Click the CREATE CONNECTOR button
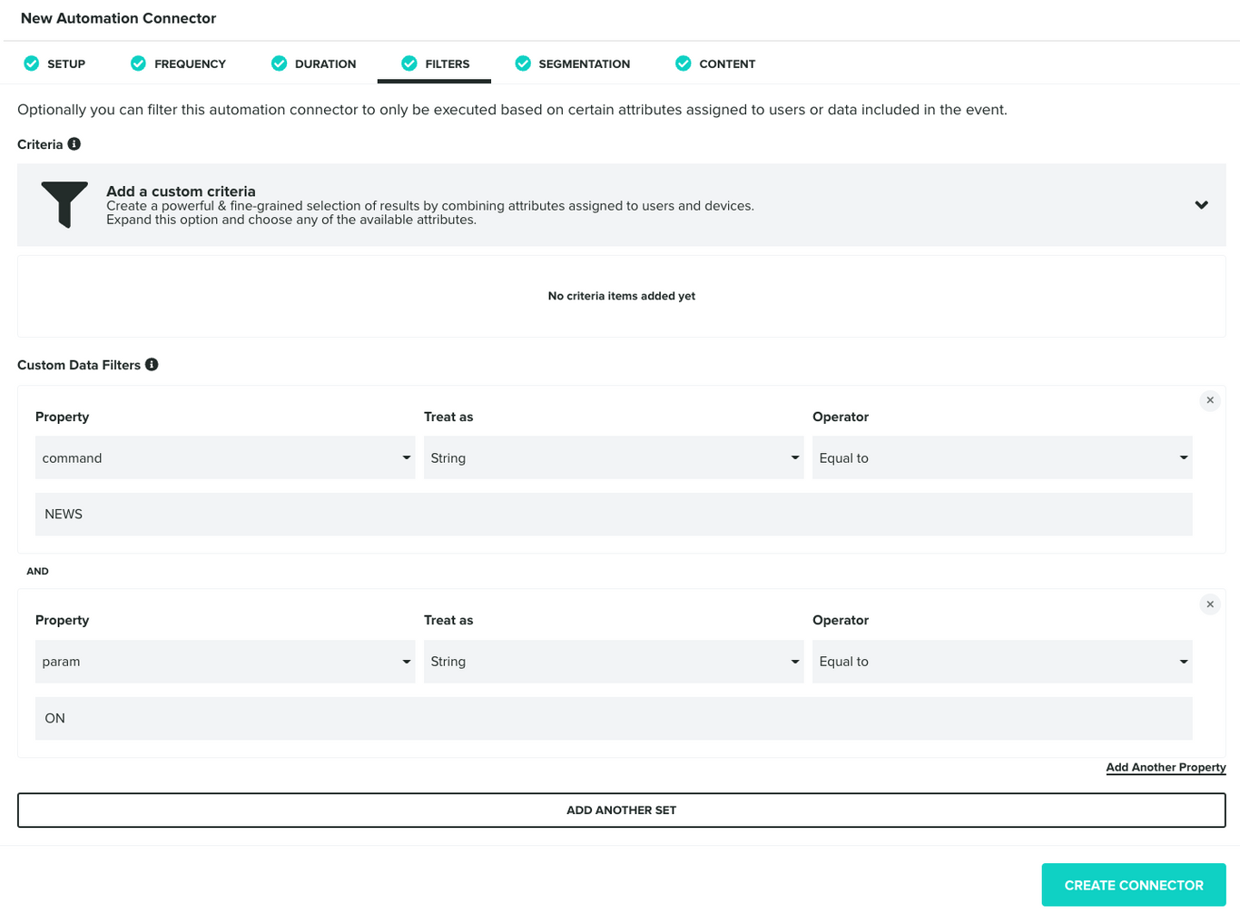The width and height of the screenshot is (1240, 914). [x=1133, y=885]
